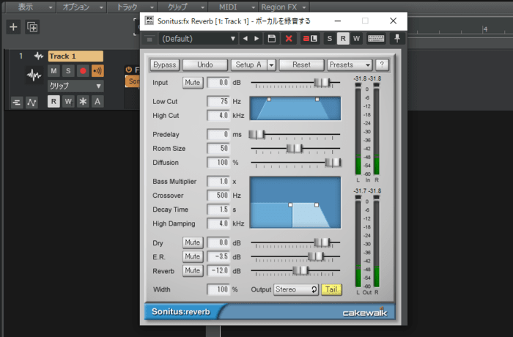Screen dimensions: 513x337
Task: Click Track 1 waveform type icon
Action: 39,56
